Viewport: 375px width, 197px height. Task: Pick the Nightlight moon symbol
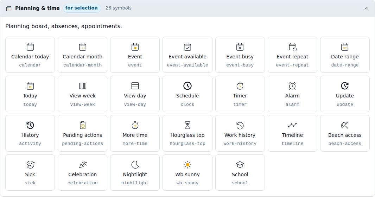135,173
